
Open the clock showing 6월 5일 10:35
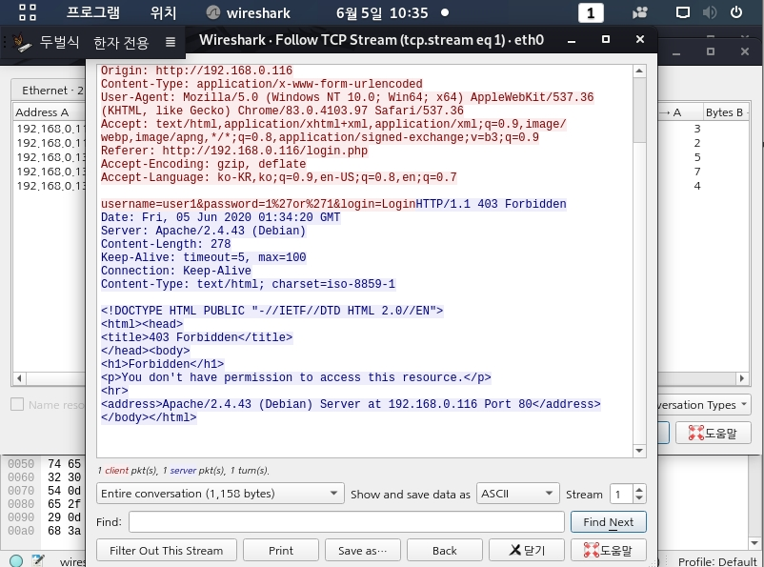pos(382,12)
